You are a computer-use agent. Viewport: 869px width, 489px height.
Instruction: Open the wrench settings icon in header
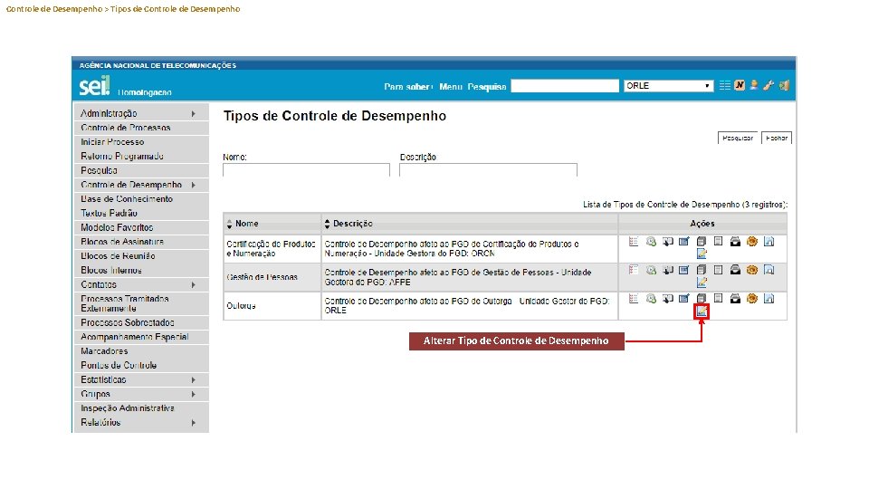(769, 85)
